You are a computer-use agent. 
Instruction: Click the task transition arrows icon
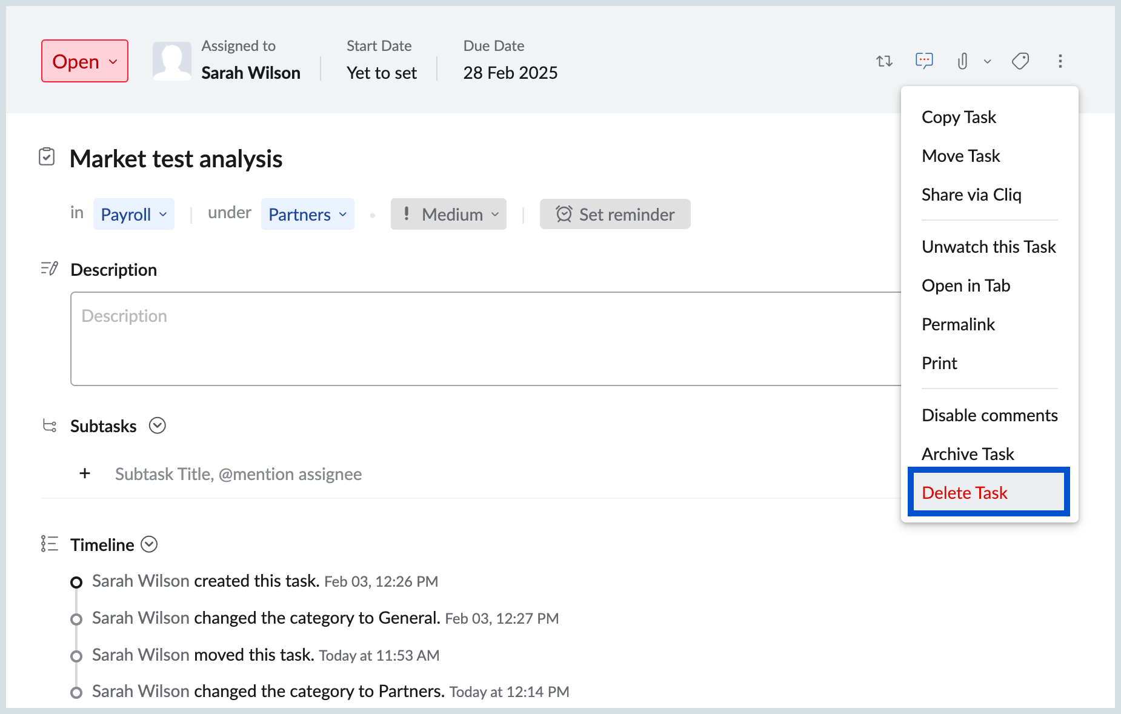point(884,61)
